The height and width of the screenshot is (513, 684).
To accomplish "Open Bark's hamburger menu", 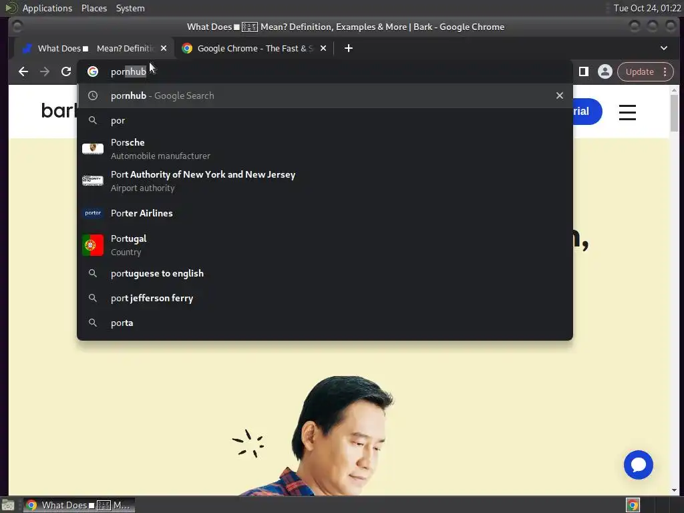I will [627, 112].
